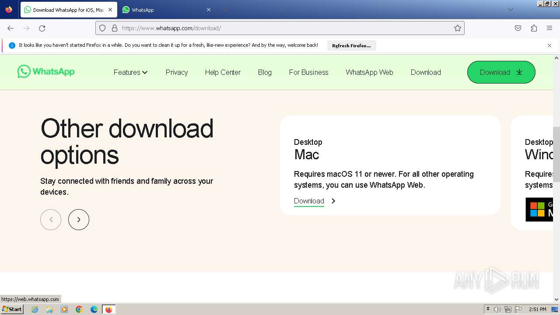Click the URL address bar
The height and width of the screenshot is (315, 560).
point(280,28)
